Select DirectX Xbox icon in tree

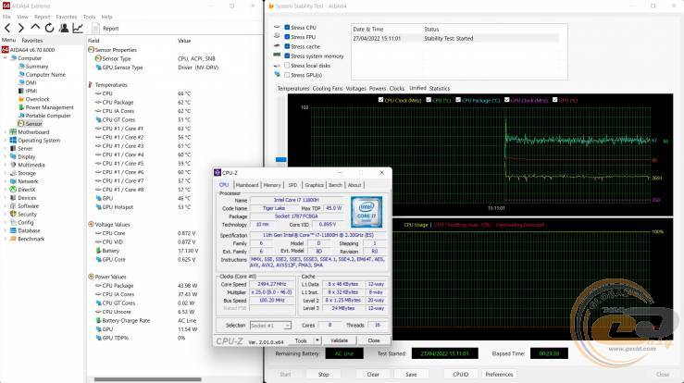[x=13, y=190]
